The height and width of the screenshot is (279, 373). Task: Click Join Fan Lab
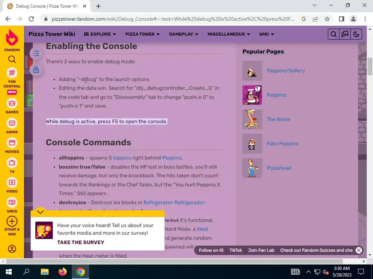(x=261, y=250)
